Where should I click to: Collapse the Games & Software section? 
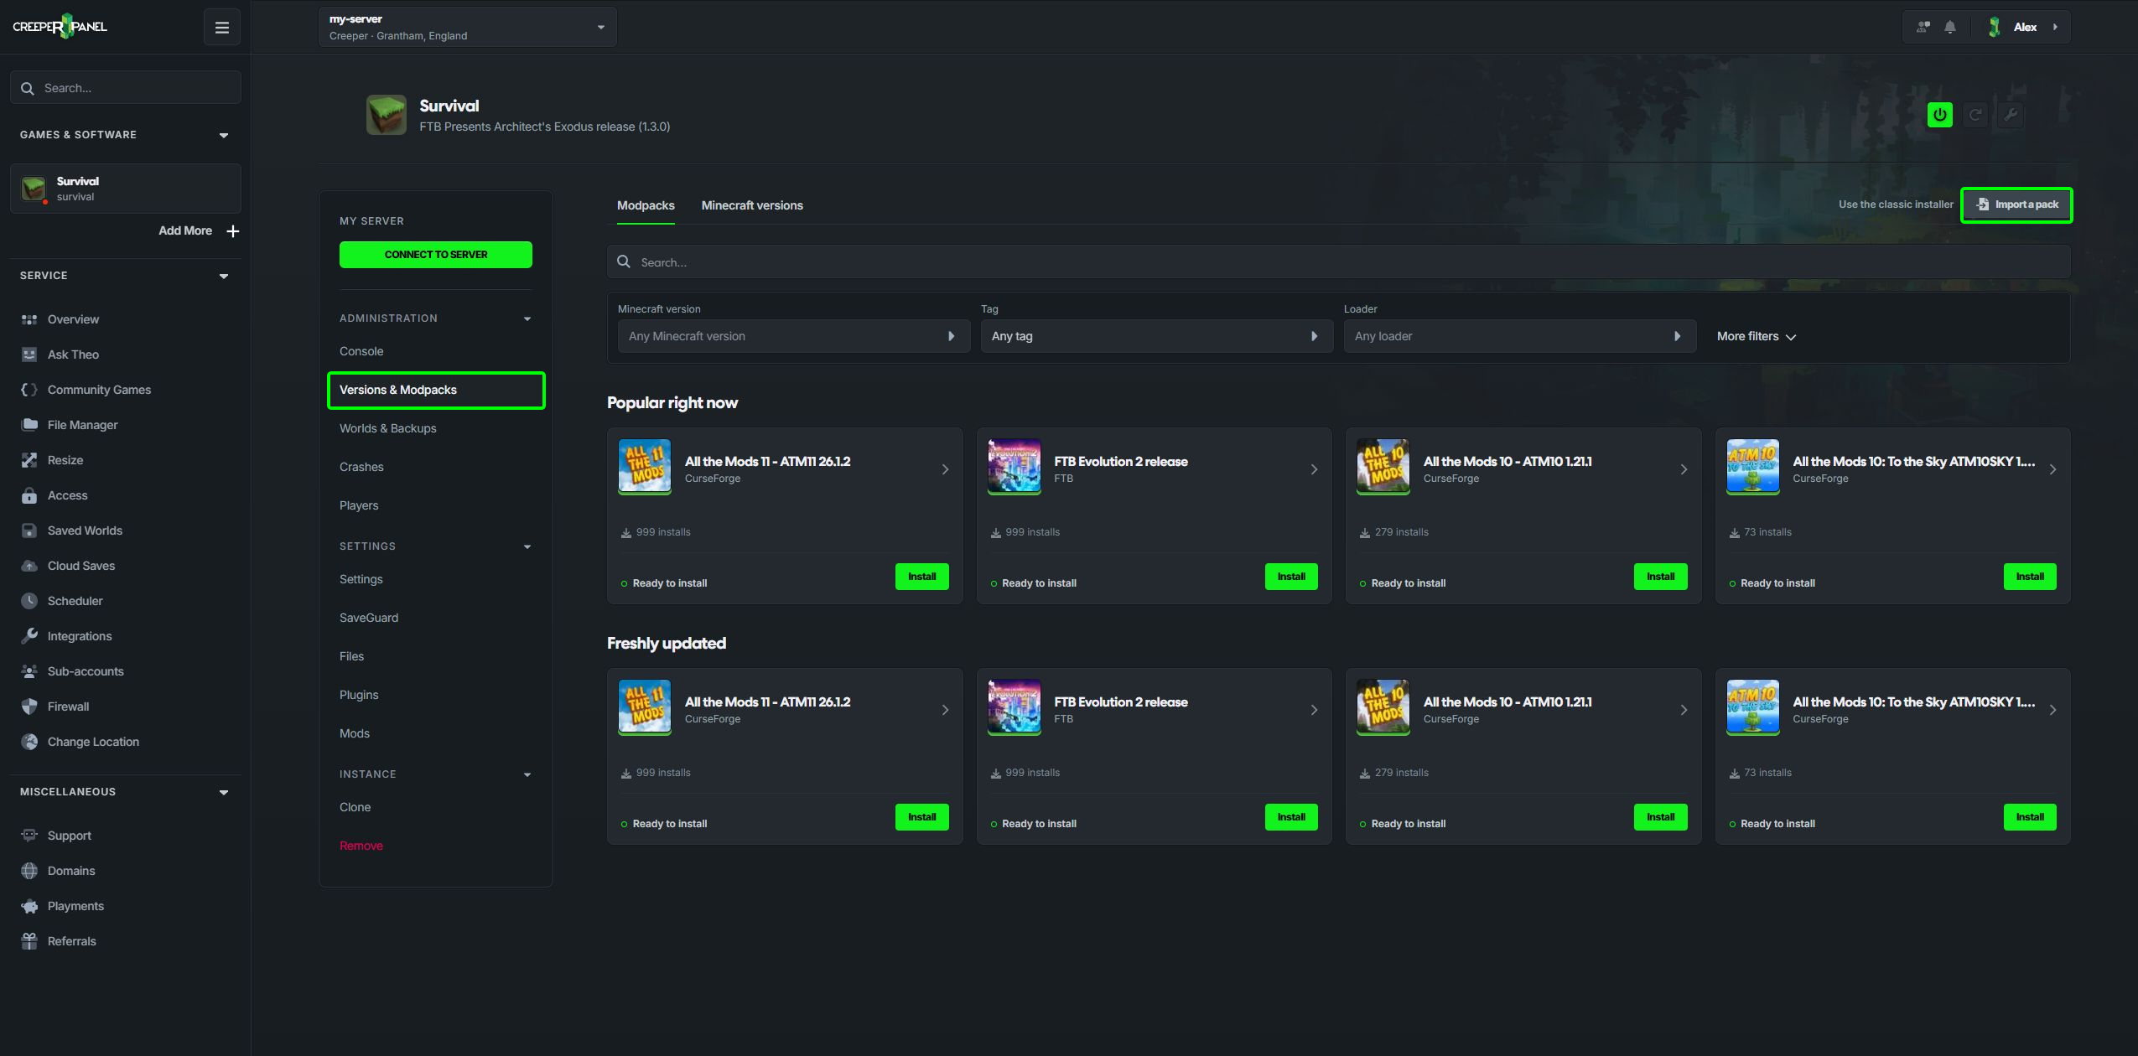pyautogui.click(x=224, y=135)
